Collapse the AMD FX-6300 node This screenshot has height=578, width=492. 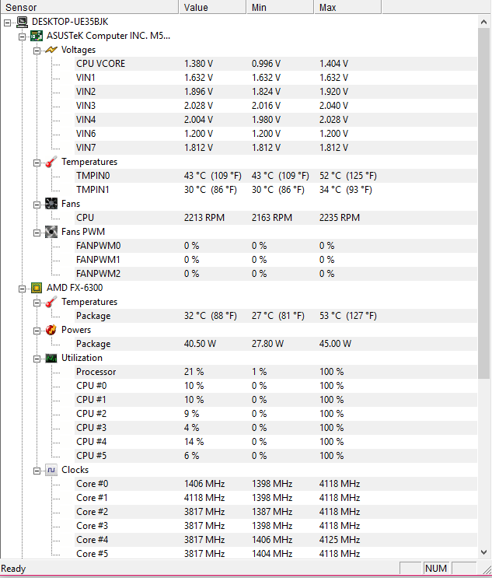pyautogui.click(x=22, y=289)
